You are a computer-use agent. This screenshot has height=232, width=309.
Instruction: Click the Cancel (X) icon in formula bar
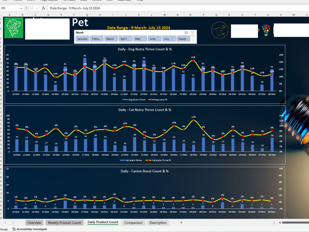click(32, 8)
